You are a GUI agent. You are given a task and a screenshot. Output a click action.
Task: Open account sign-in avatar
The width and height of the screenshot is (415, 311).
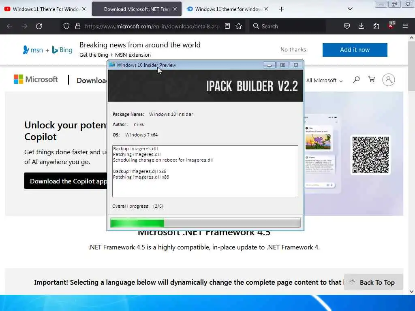pyautogui.click(x=389, y=80)
